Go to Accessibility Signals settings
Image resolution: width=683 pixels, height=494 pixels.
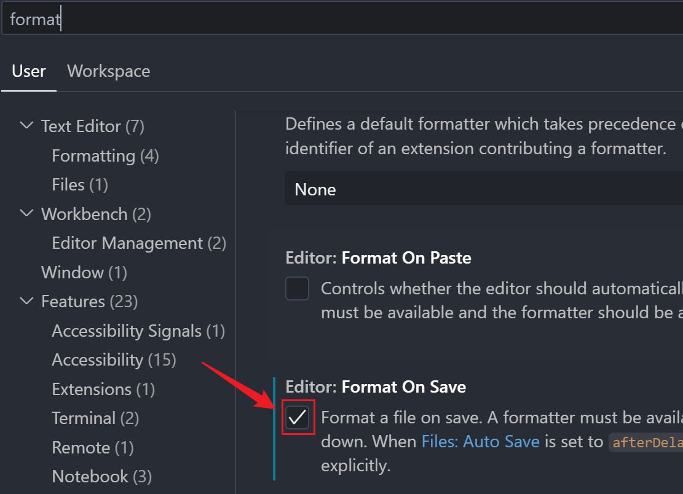point(138,331)
